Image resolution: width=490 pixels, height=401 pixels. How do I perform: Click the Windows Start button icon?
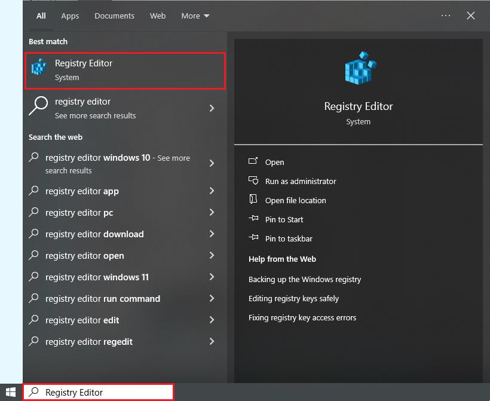[x=11, y=392]
